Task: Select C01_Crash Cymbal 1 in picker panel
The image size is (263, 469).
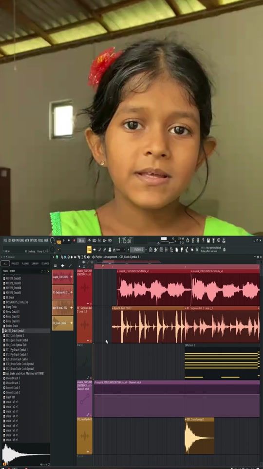Action: click(x=63, y=323)
